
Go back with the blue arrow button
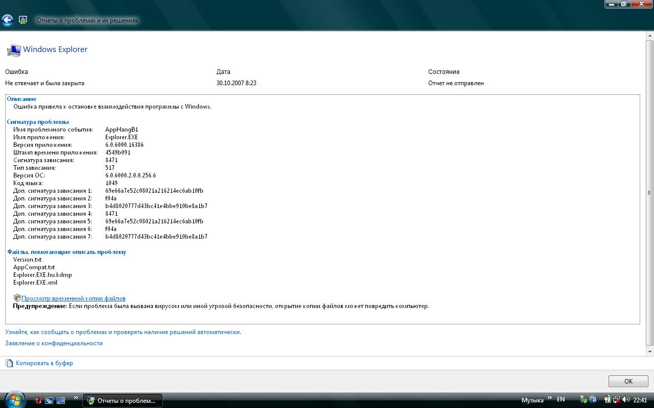click(7, 20)
